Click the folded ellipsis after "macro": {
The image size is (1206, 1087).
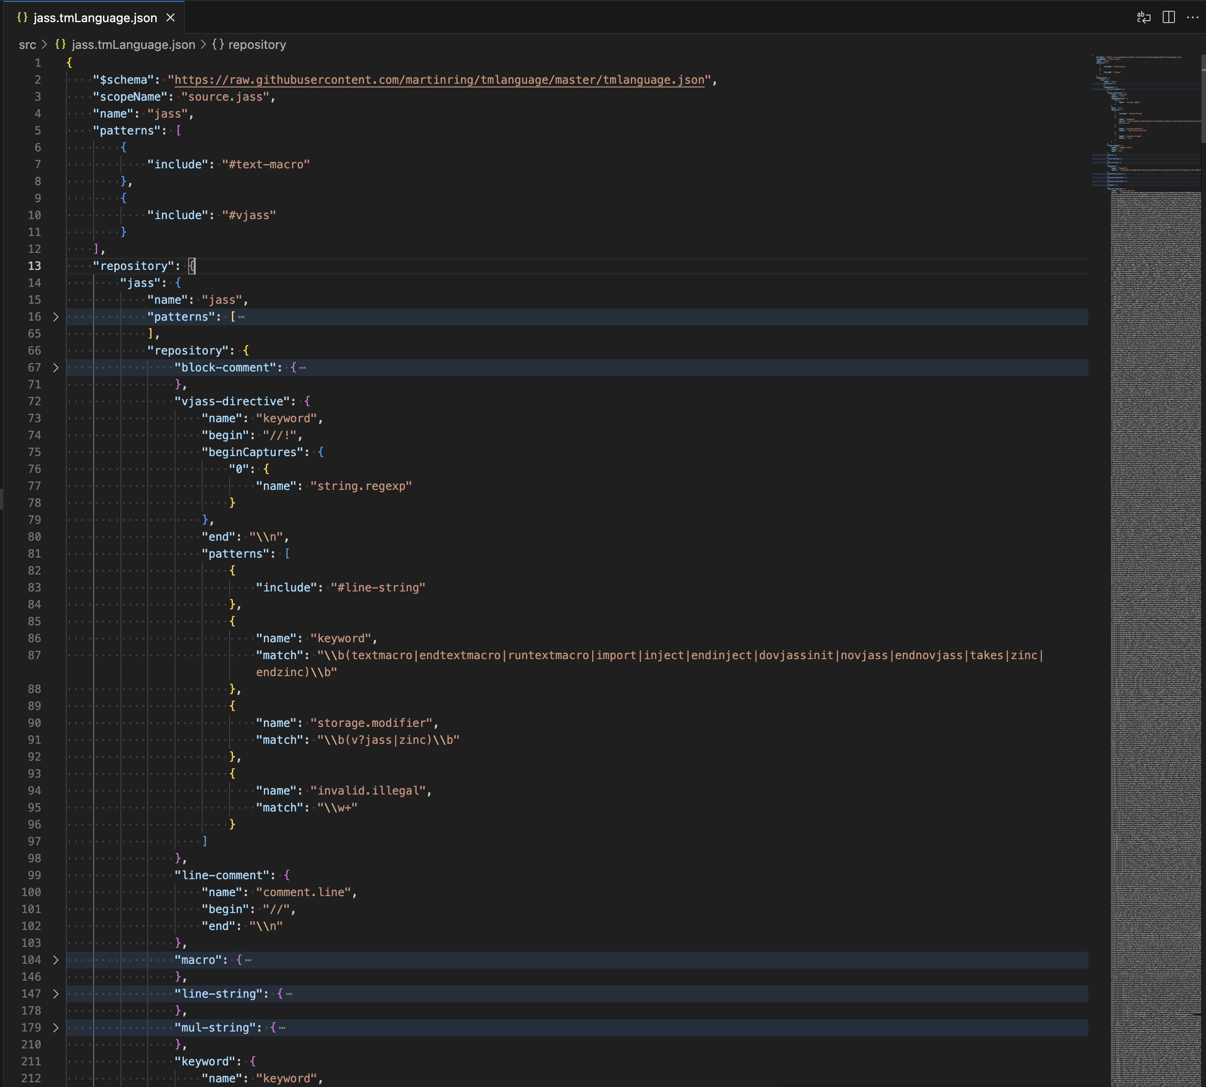[248, 960]
